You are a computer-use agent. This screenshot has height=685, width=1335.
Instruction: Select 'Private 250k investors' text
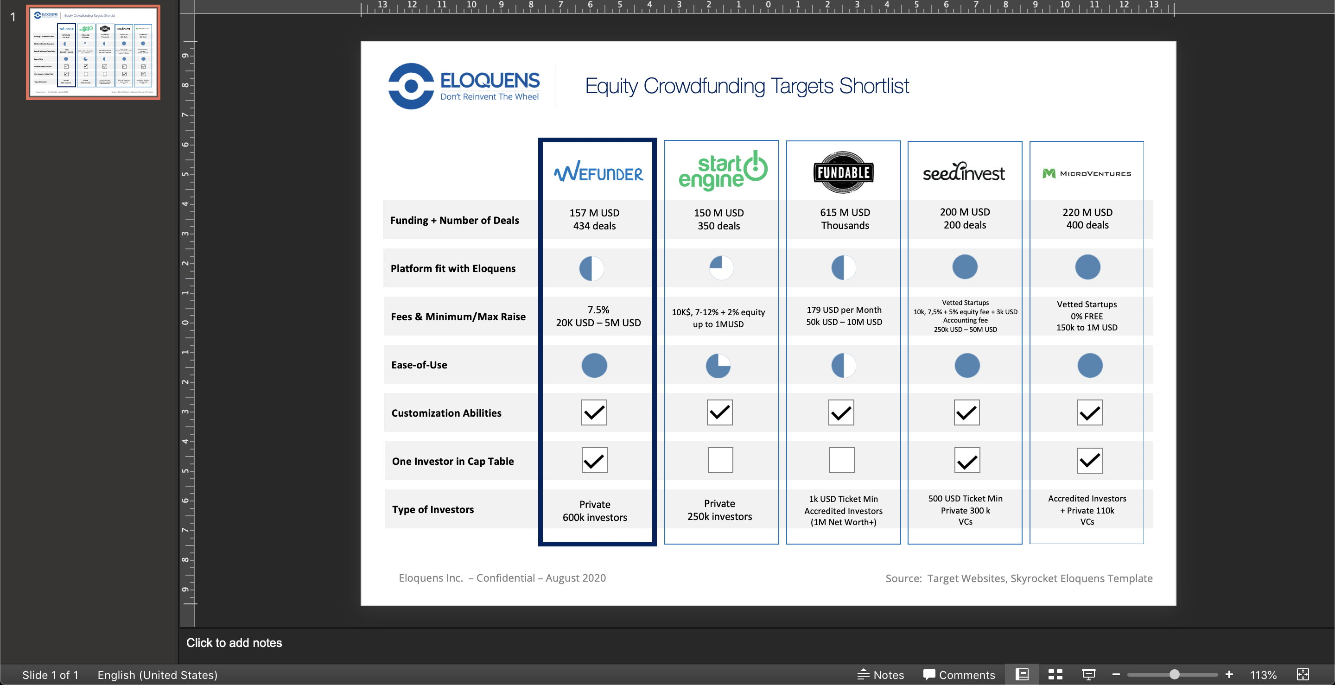point(719,510)
